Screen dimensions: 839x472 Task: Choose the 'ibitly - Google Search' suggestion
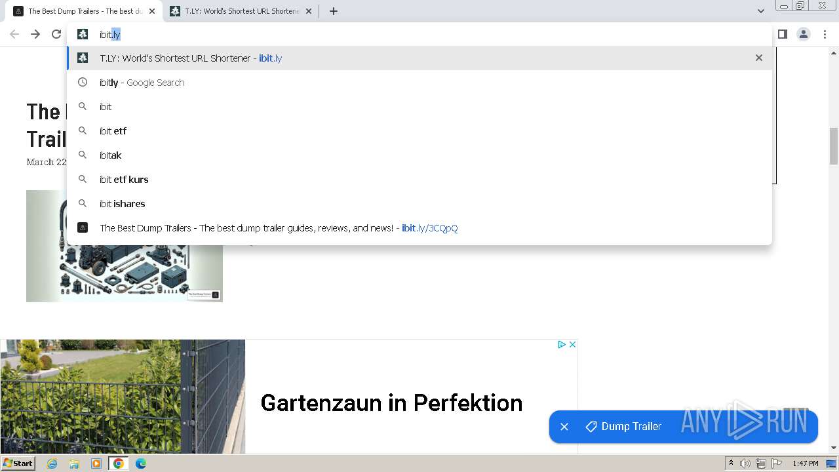tap(419, 83)
